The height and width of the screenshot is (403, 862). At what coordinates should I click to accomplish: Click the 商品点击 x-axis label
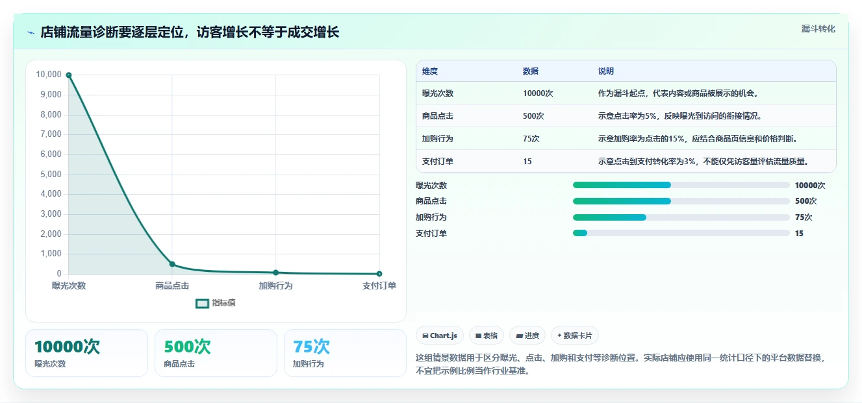point(172,286)
